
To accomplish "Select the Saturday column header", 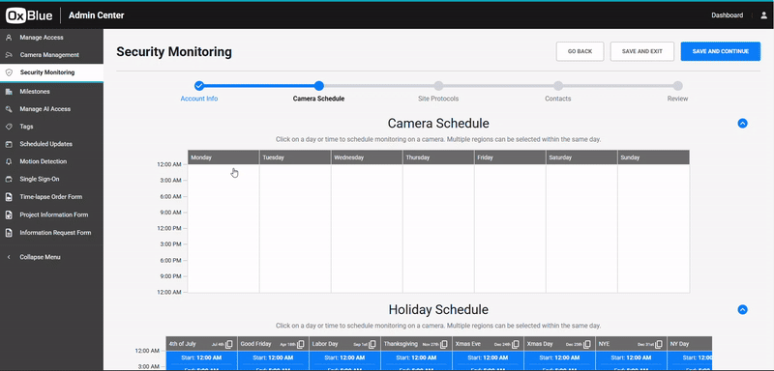I will (581, 157).
